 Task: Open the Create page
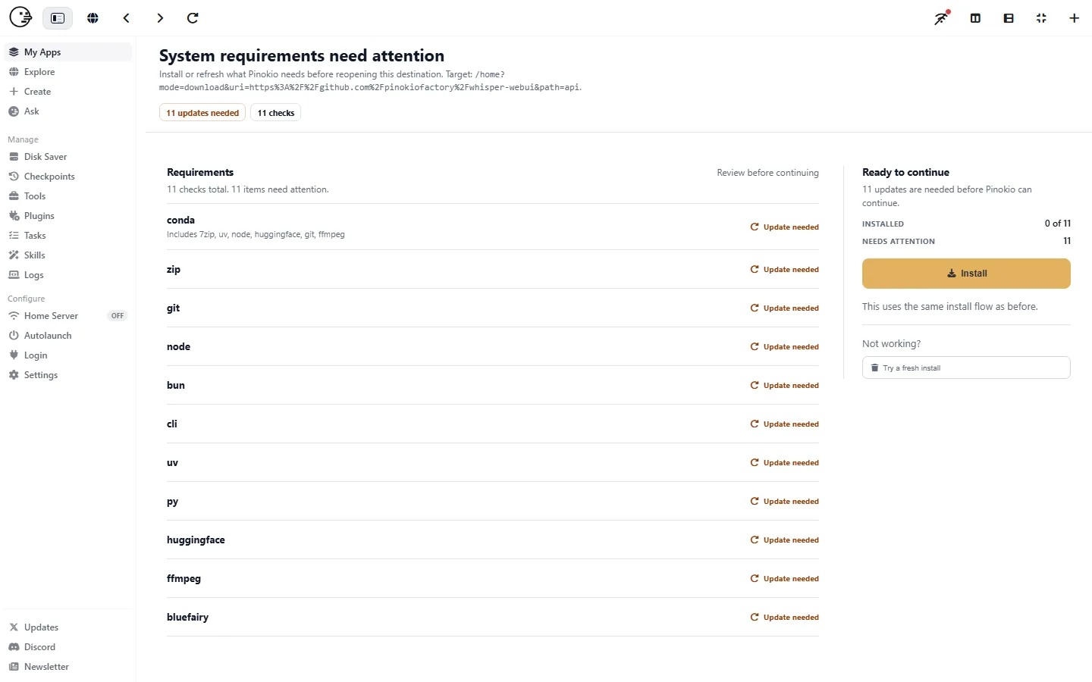[x=67, y=92]
